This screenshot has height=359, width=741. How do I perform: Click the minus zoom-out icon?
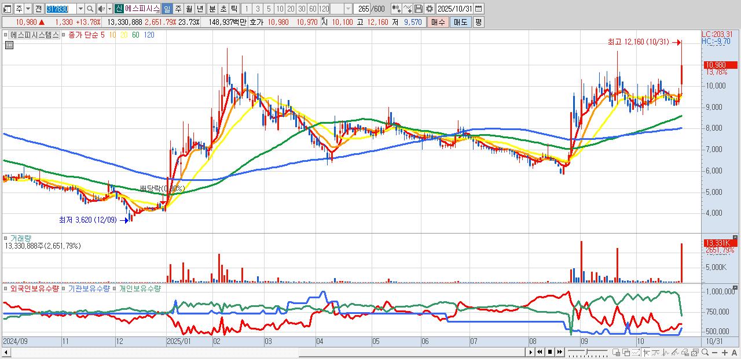pyautogui.click(x=714, y=352)
